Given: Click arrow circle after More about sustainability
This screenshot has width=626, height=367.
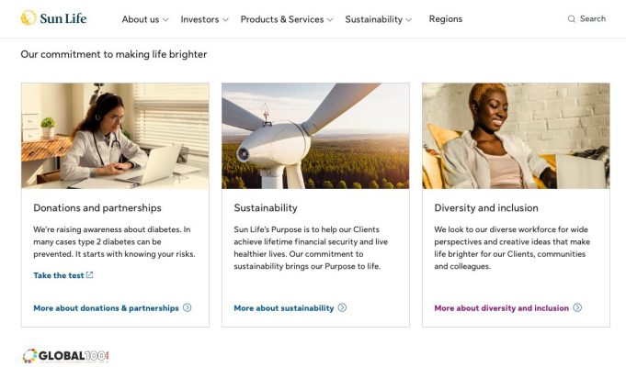Looking at the screenshot, I should (342, 307).
